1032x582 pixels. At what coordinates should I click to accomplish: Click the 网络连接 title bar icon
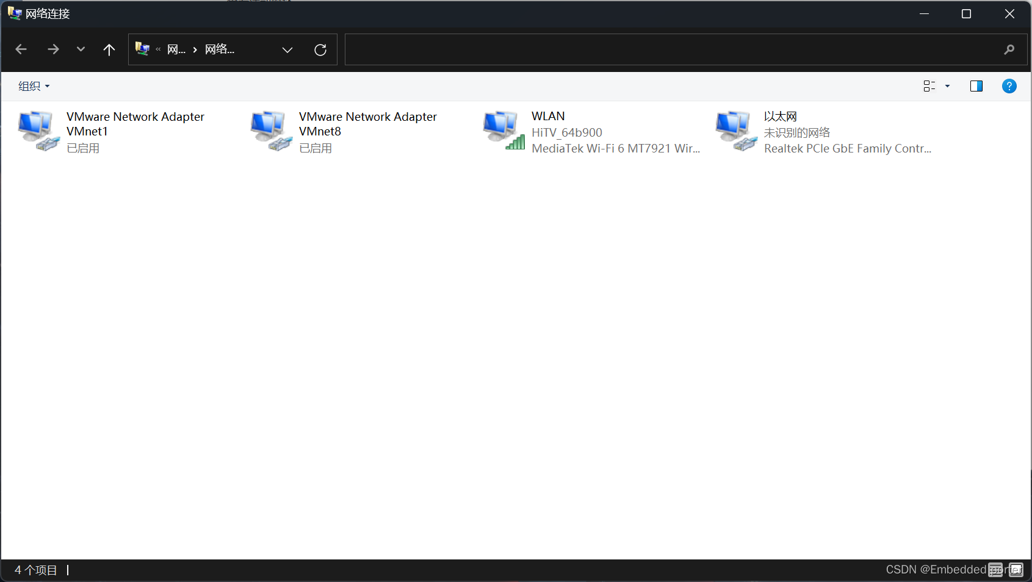(15, 13)
